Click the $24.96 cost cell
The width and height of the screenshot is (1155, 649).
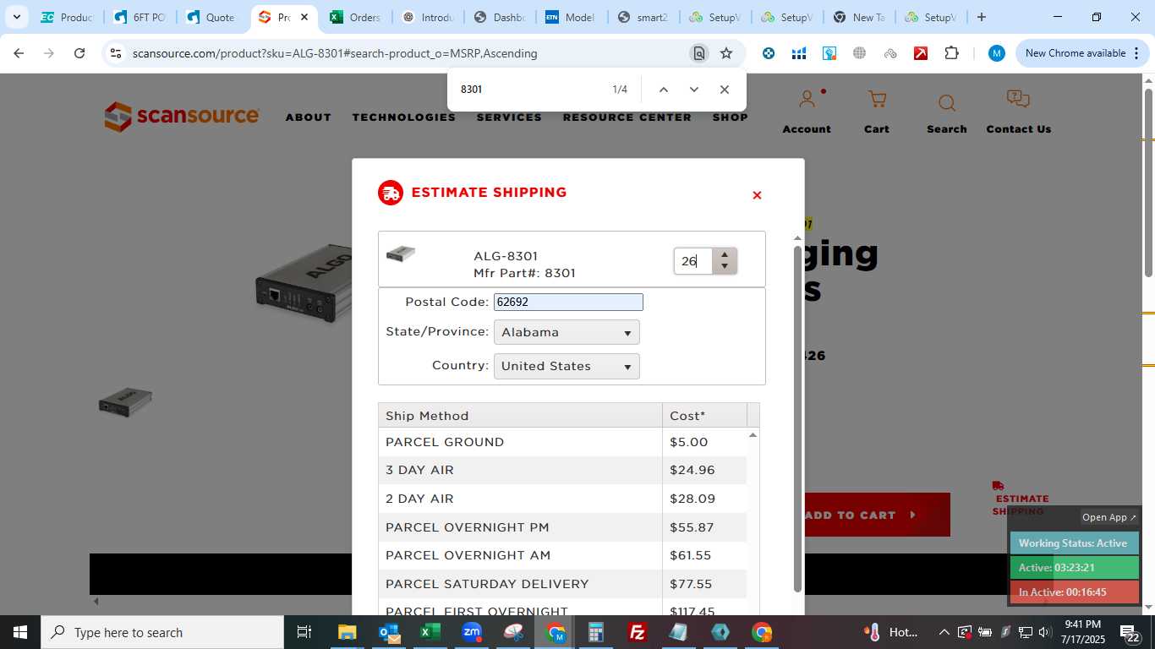pos(704,470)
